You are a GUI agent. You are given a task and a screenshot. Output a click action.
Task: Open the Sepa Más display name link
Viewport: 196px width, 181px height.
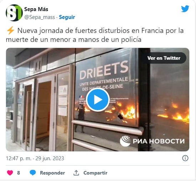tap(36, 9)
